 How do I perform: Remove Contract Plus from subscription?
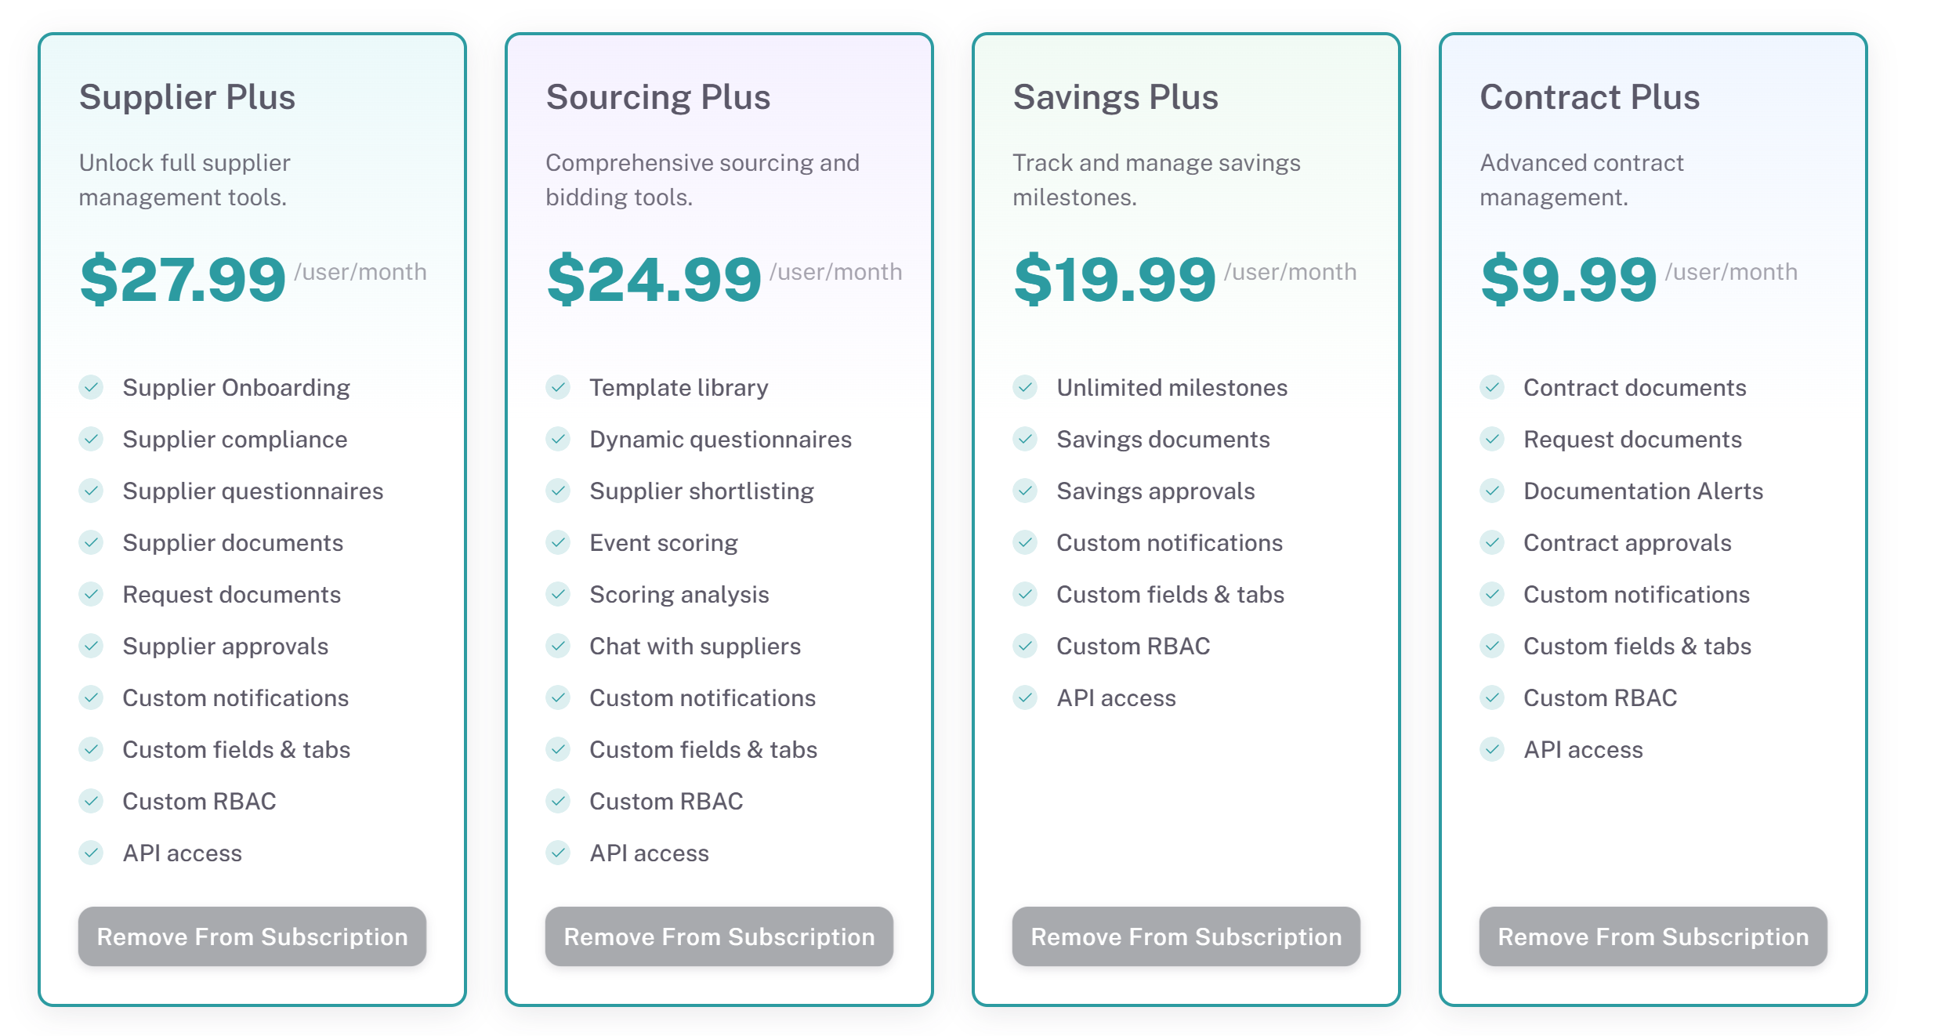click(1653, 936)
